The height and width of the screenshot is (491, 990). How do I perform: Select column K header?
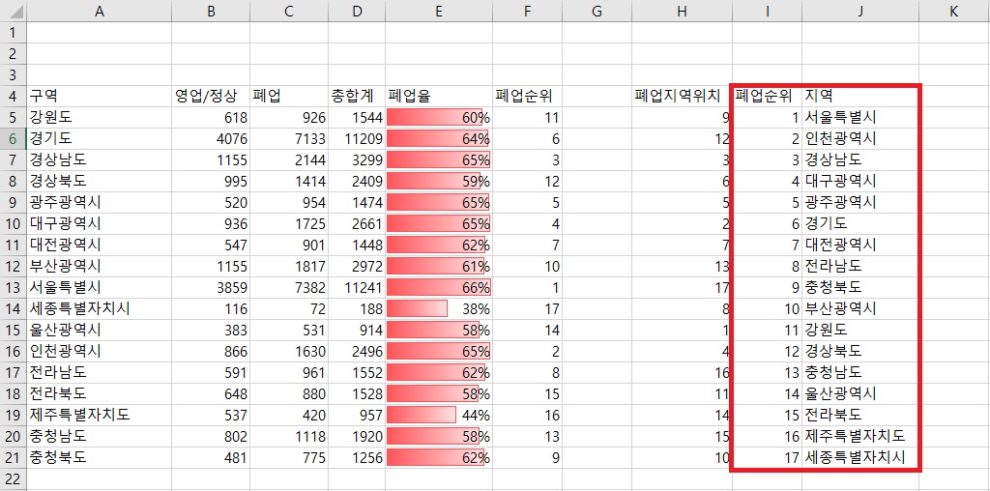(x=953, y=10)
